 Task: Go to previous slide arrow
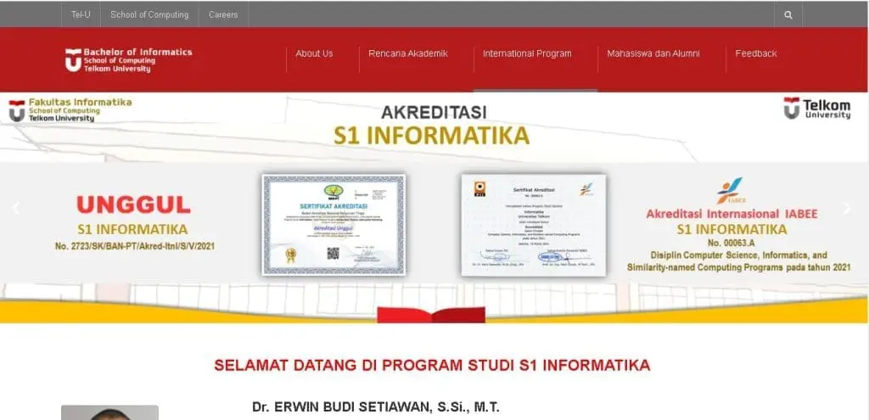coord(15,209)
